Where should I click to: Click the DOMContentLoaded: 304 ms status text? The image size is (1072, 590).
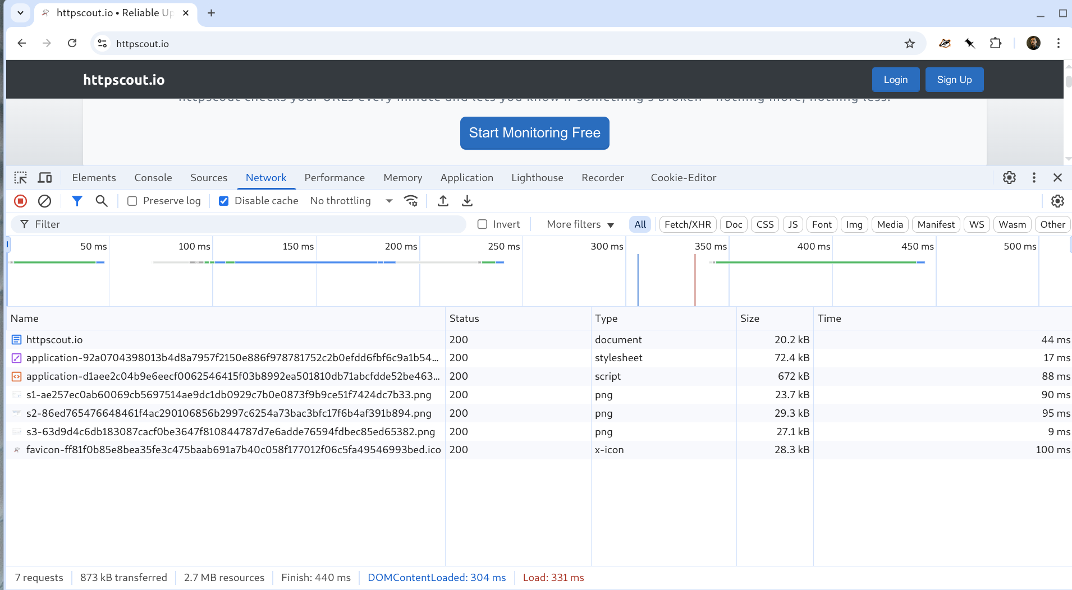(437, 578)
